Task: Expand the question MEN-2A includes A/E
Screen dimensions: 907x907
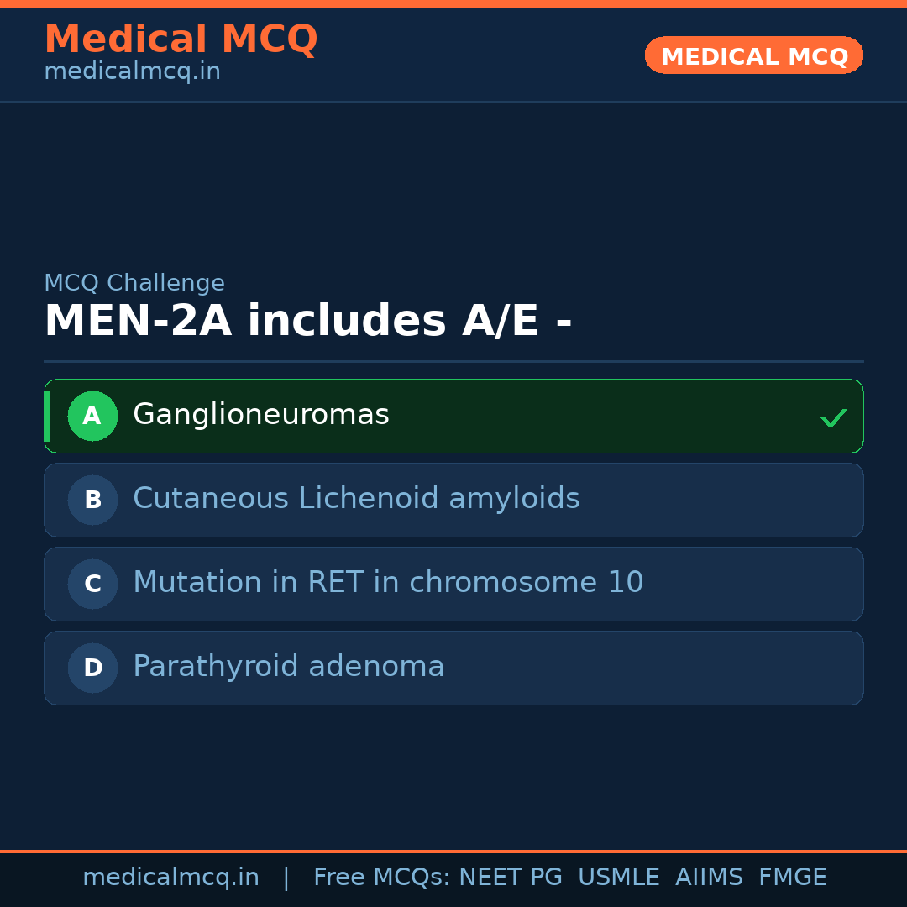Action: point(308,320)
